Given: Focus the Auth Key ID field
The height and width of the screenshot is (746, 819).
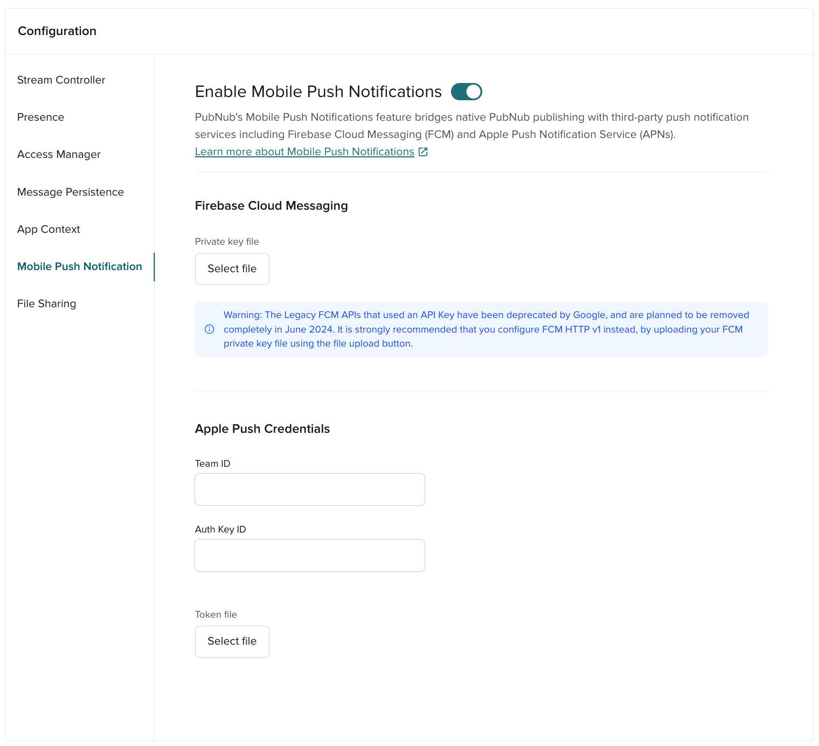Looking at the screenshot, I should tap(309, 555).
